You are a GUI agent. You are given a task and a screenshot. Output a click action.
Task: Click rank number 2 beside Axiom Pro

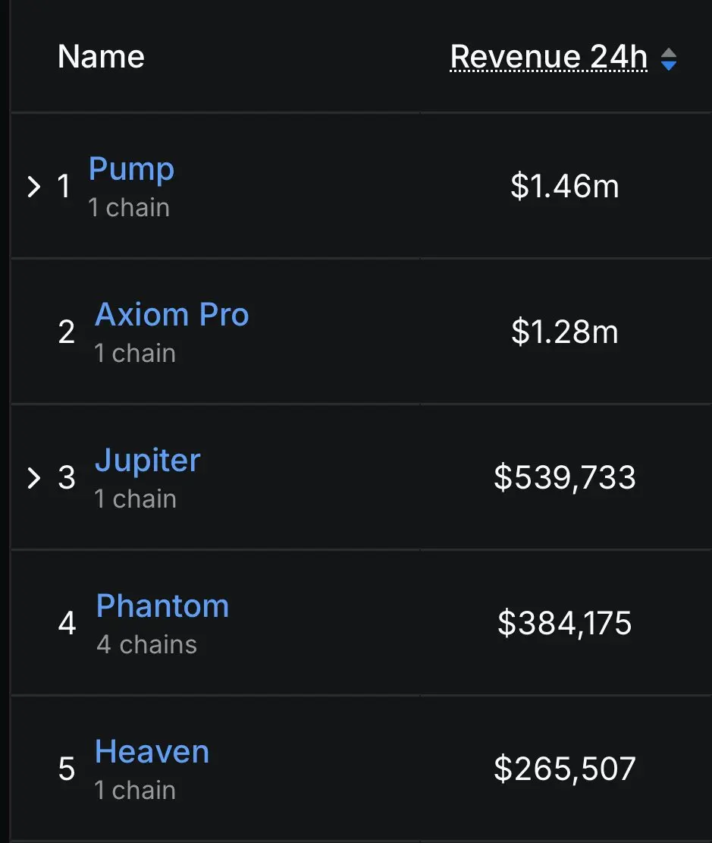67,332
